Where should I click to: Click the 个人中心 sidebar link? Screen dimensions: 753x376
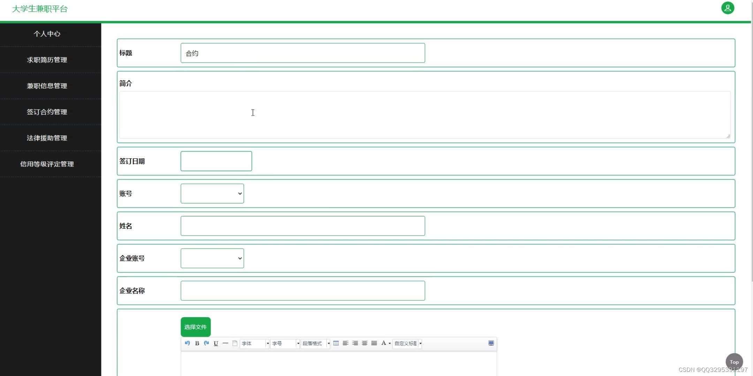click(47, 33)
